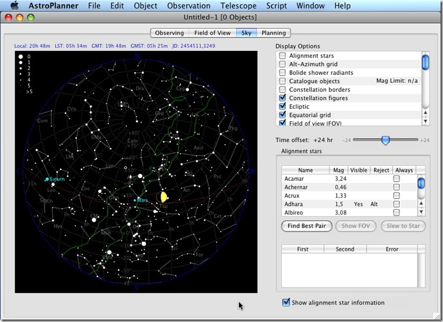Viewport: 443px width, 322px height.
Task: Switch to the Field of View tab
Action: tap(213, 33)
